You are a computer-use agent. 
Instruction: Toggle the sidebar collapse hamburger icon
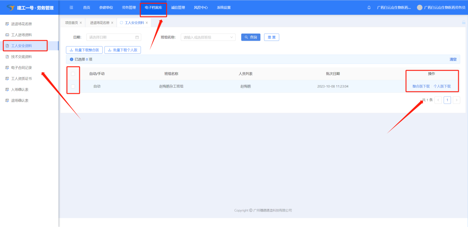[71, 8]
